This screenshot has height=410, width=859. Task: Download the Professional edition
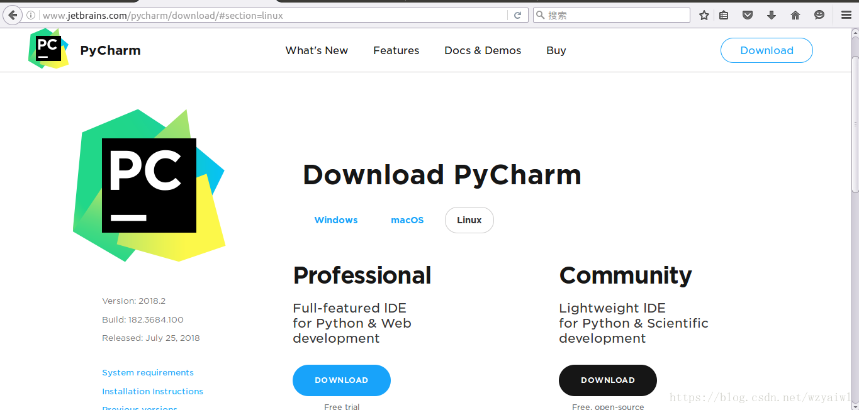click(x=342, y=380)
